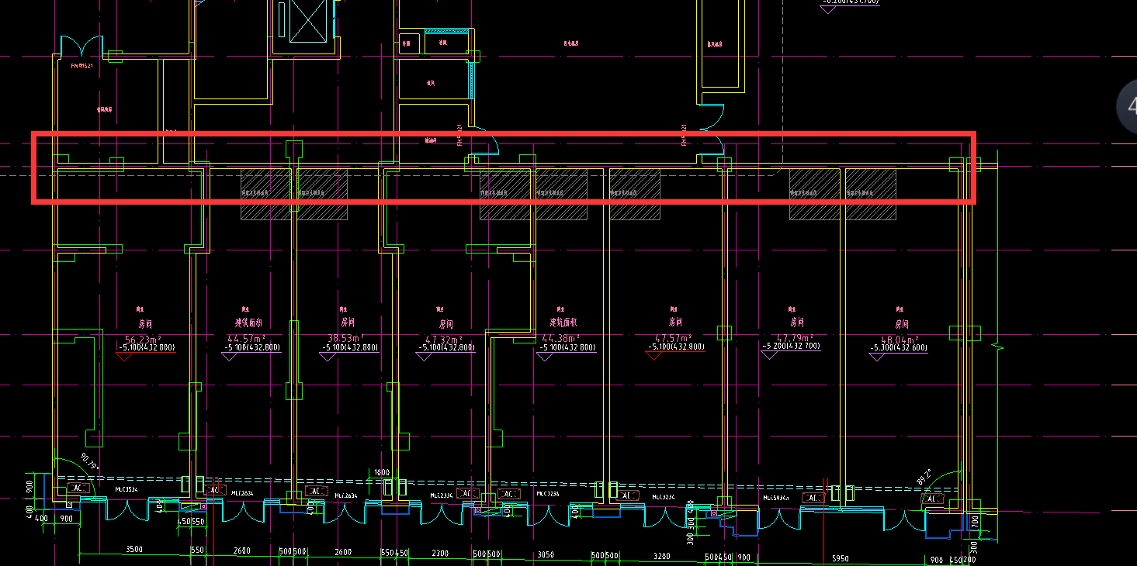Select the 47.32m² area label
The image size is (1137, 566).
point(443,340)
